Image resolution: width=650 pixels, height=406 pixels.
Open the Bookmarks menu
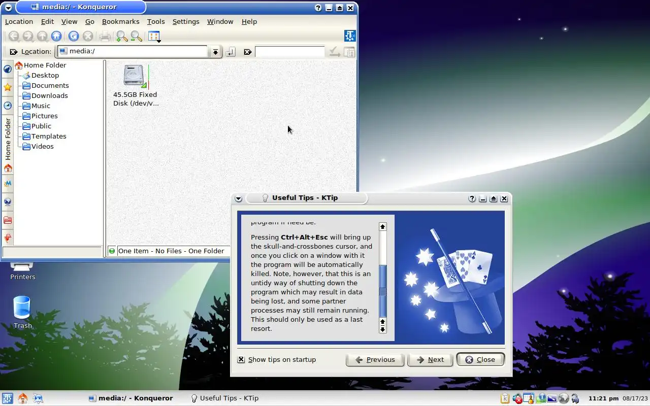click(x=120, y=21)
